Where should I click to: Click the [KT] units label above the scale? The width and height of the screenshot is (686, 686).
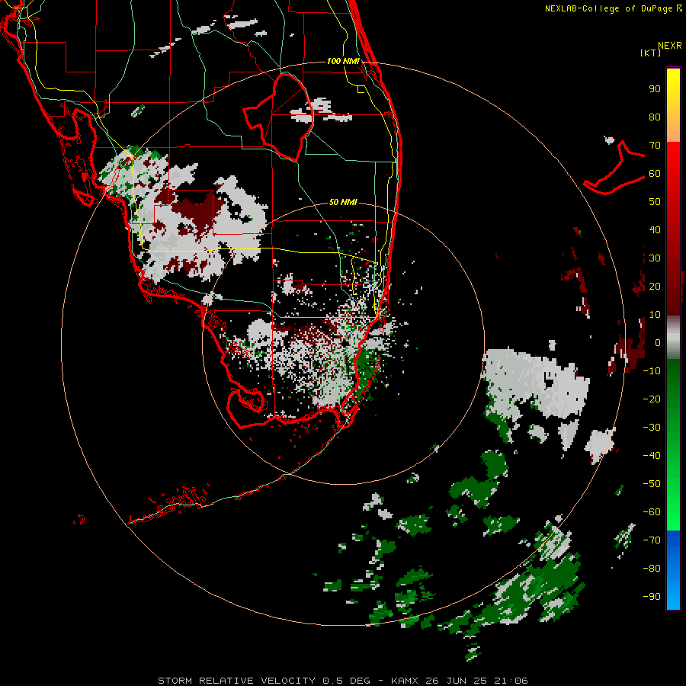[650, 53]
